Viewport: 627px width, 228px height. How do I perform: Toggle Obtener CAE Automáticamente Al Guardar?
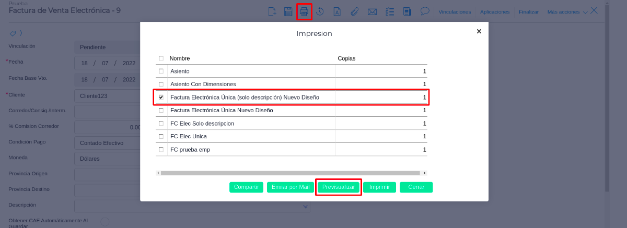(104, 222)
